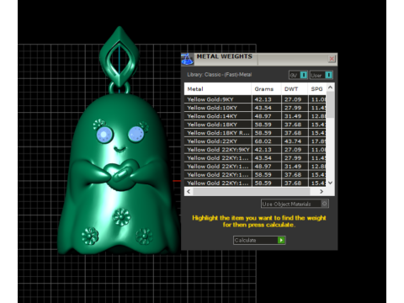Toggle the Use Object Materials option
The height and width of the screenshot is (303, 404).
pos(295,204)
